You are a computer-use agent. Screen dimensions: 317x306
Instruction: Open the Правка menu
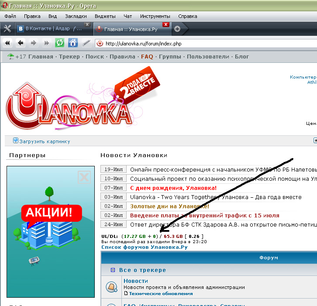pyautogui.click(x=32, y=16)
